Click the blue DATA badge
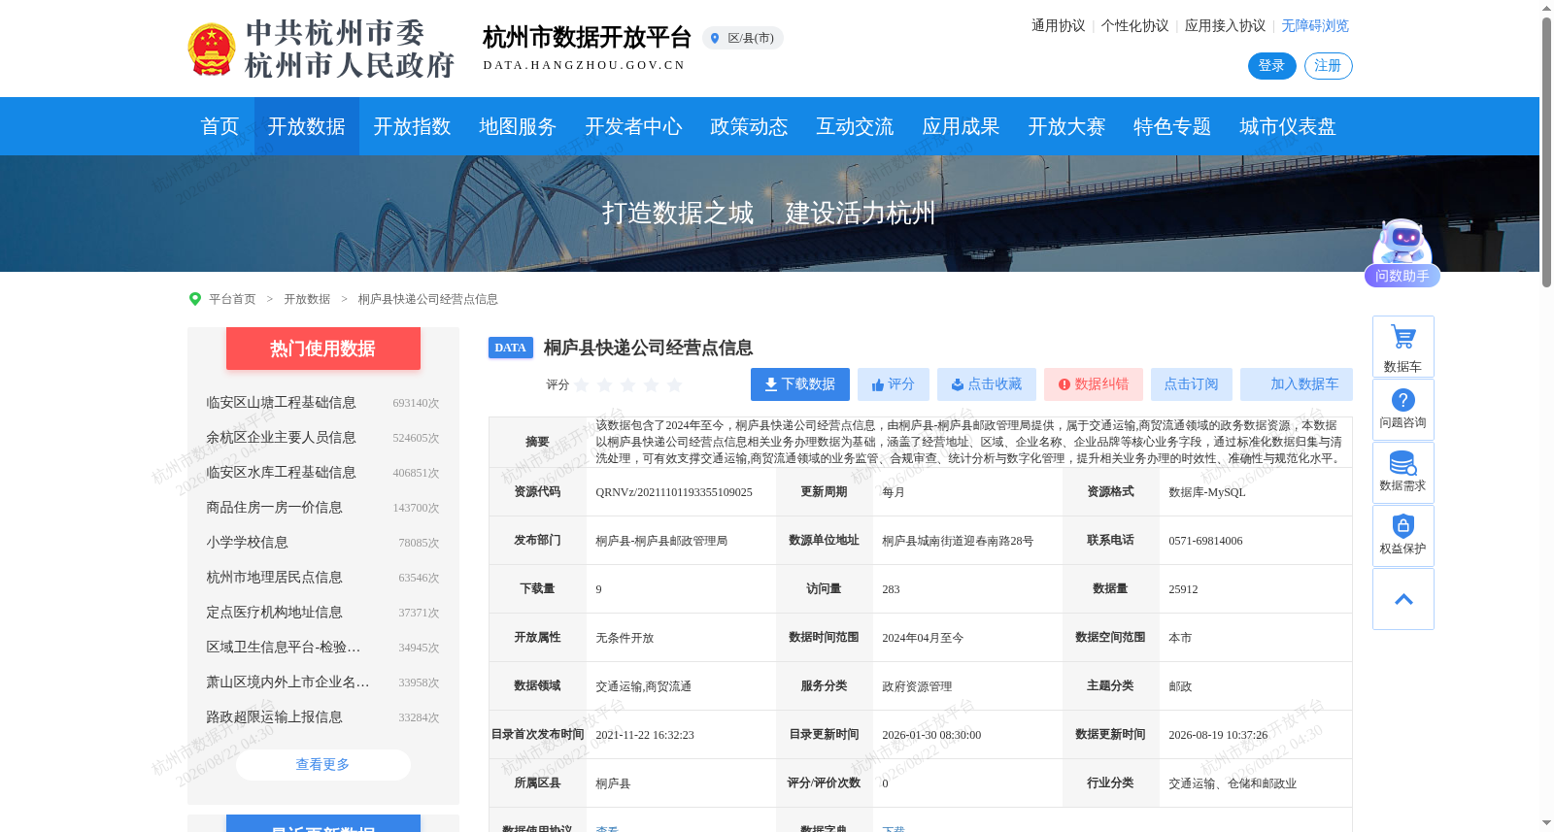 pos(511,348)
